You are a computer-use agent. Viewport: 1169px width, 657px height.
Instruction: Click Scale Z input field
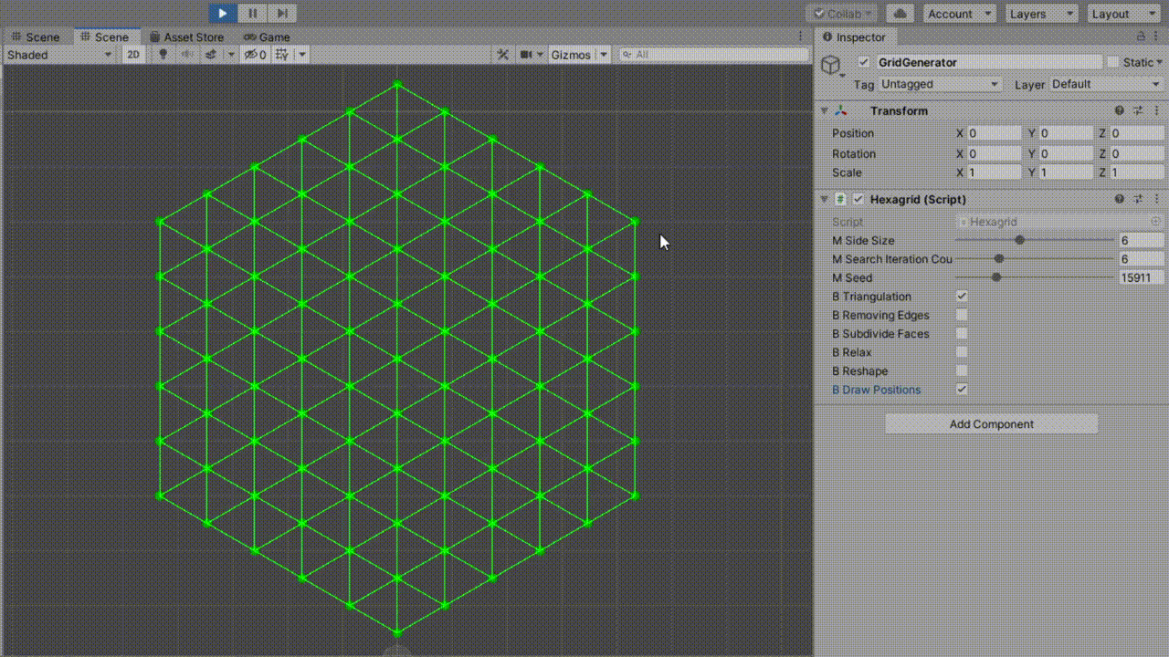[x=1137, y=172]
